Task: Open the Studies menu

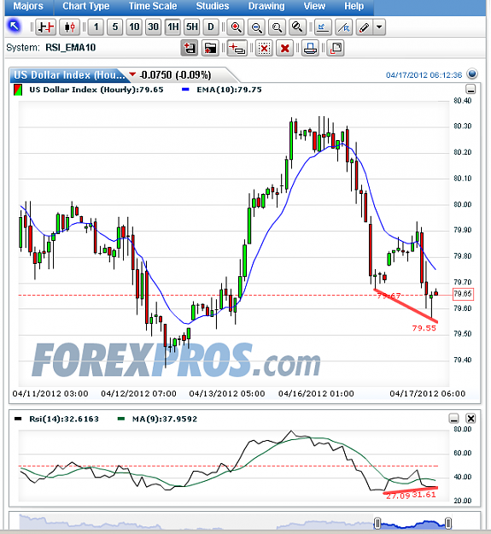Action: [213, 6]
